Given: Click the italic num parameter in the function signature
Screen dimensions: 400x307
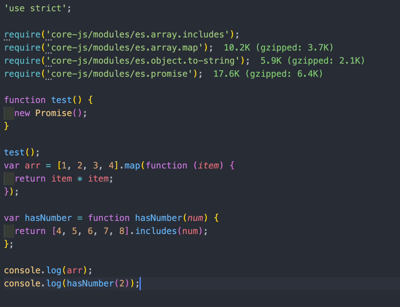Looking at the screenshot, I should point(195,218).
